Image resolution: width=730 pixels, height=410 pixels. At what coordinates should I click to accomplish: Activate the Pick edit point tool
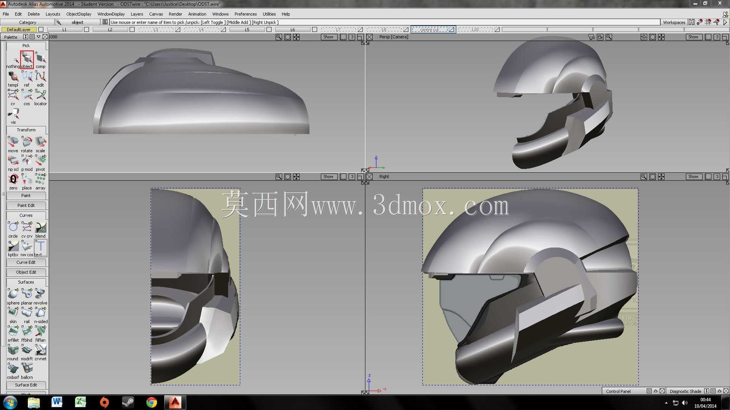[40, 79]
